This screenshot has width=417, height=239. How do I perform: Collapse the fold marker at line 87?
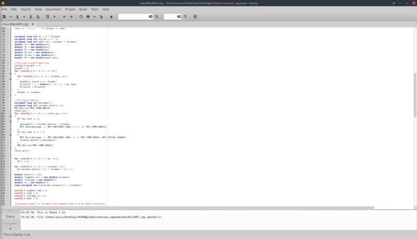10,79
